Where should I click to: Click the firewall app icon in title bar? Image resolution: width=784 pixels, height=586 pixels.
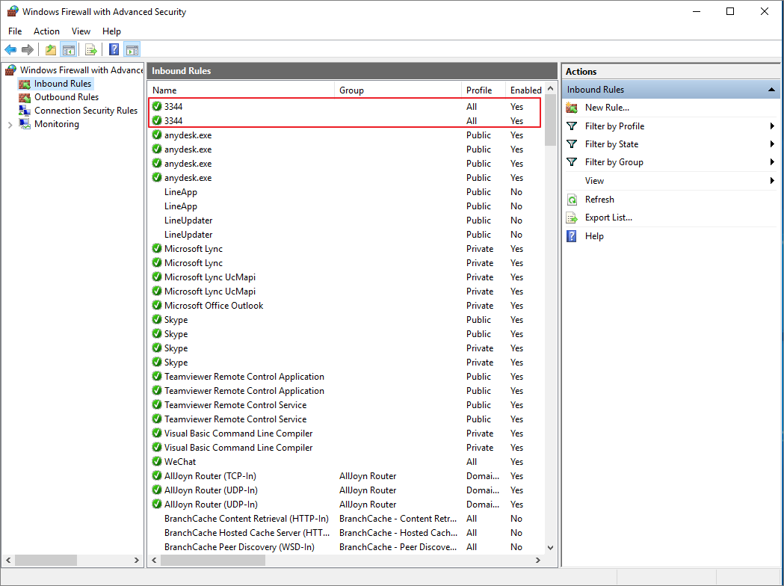pyautogui.click(x=13, y=11)
